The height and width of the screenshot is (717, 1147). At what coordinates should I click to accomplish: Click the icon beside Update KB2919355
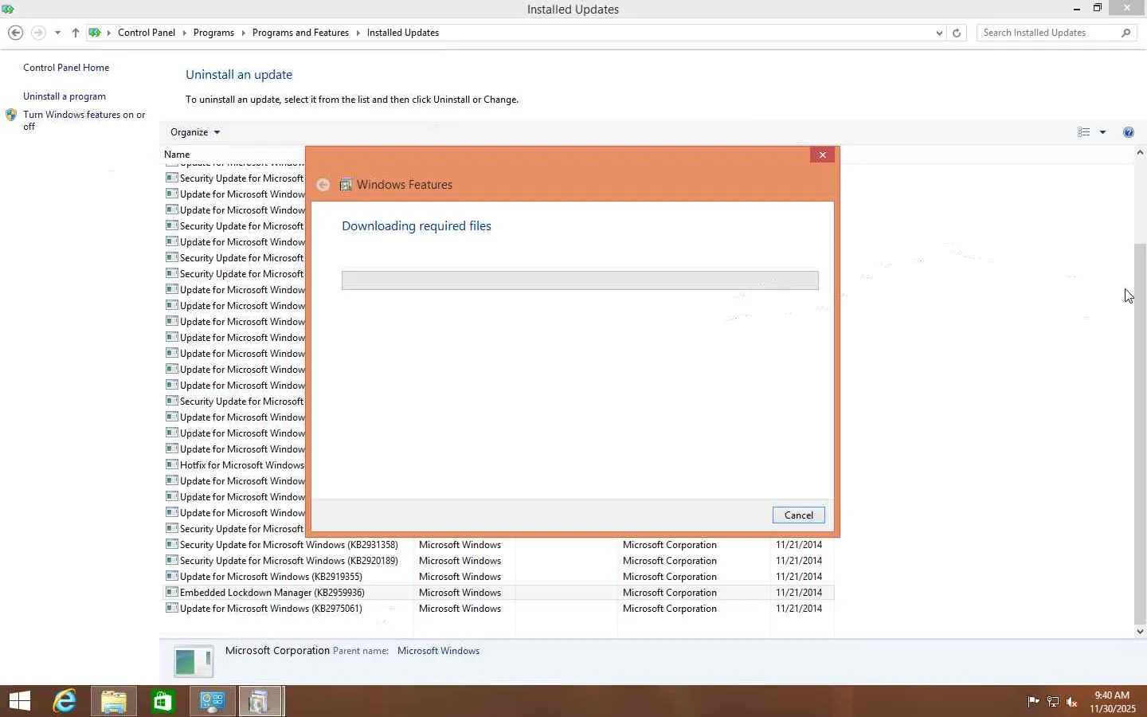171,576
